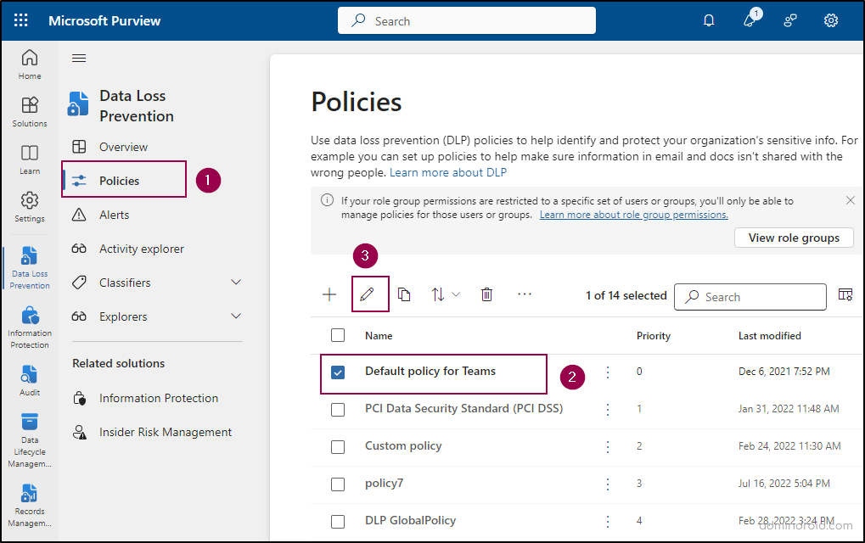Image resolution: width=865 pixels, height=543 pixels.
Task: Dismiss the role group permissions banner
Action: pyautogui.click(x=851, y=200)
